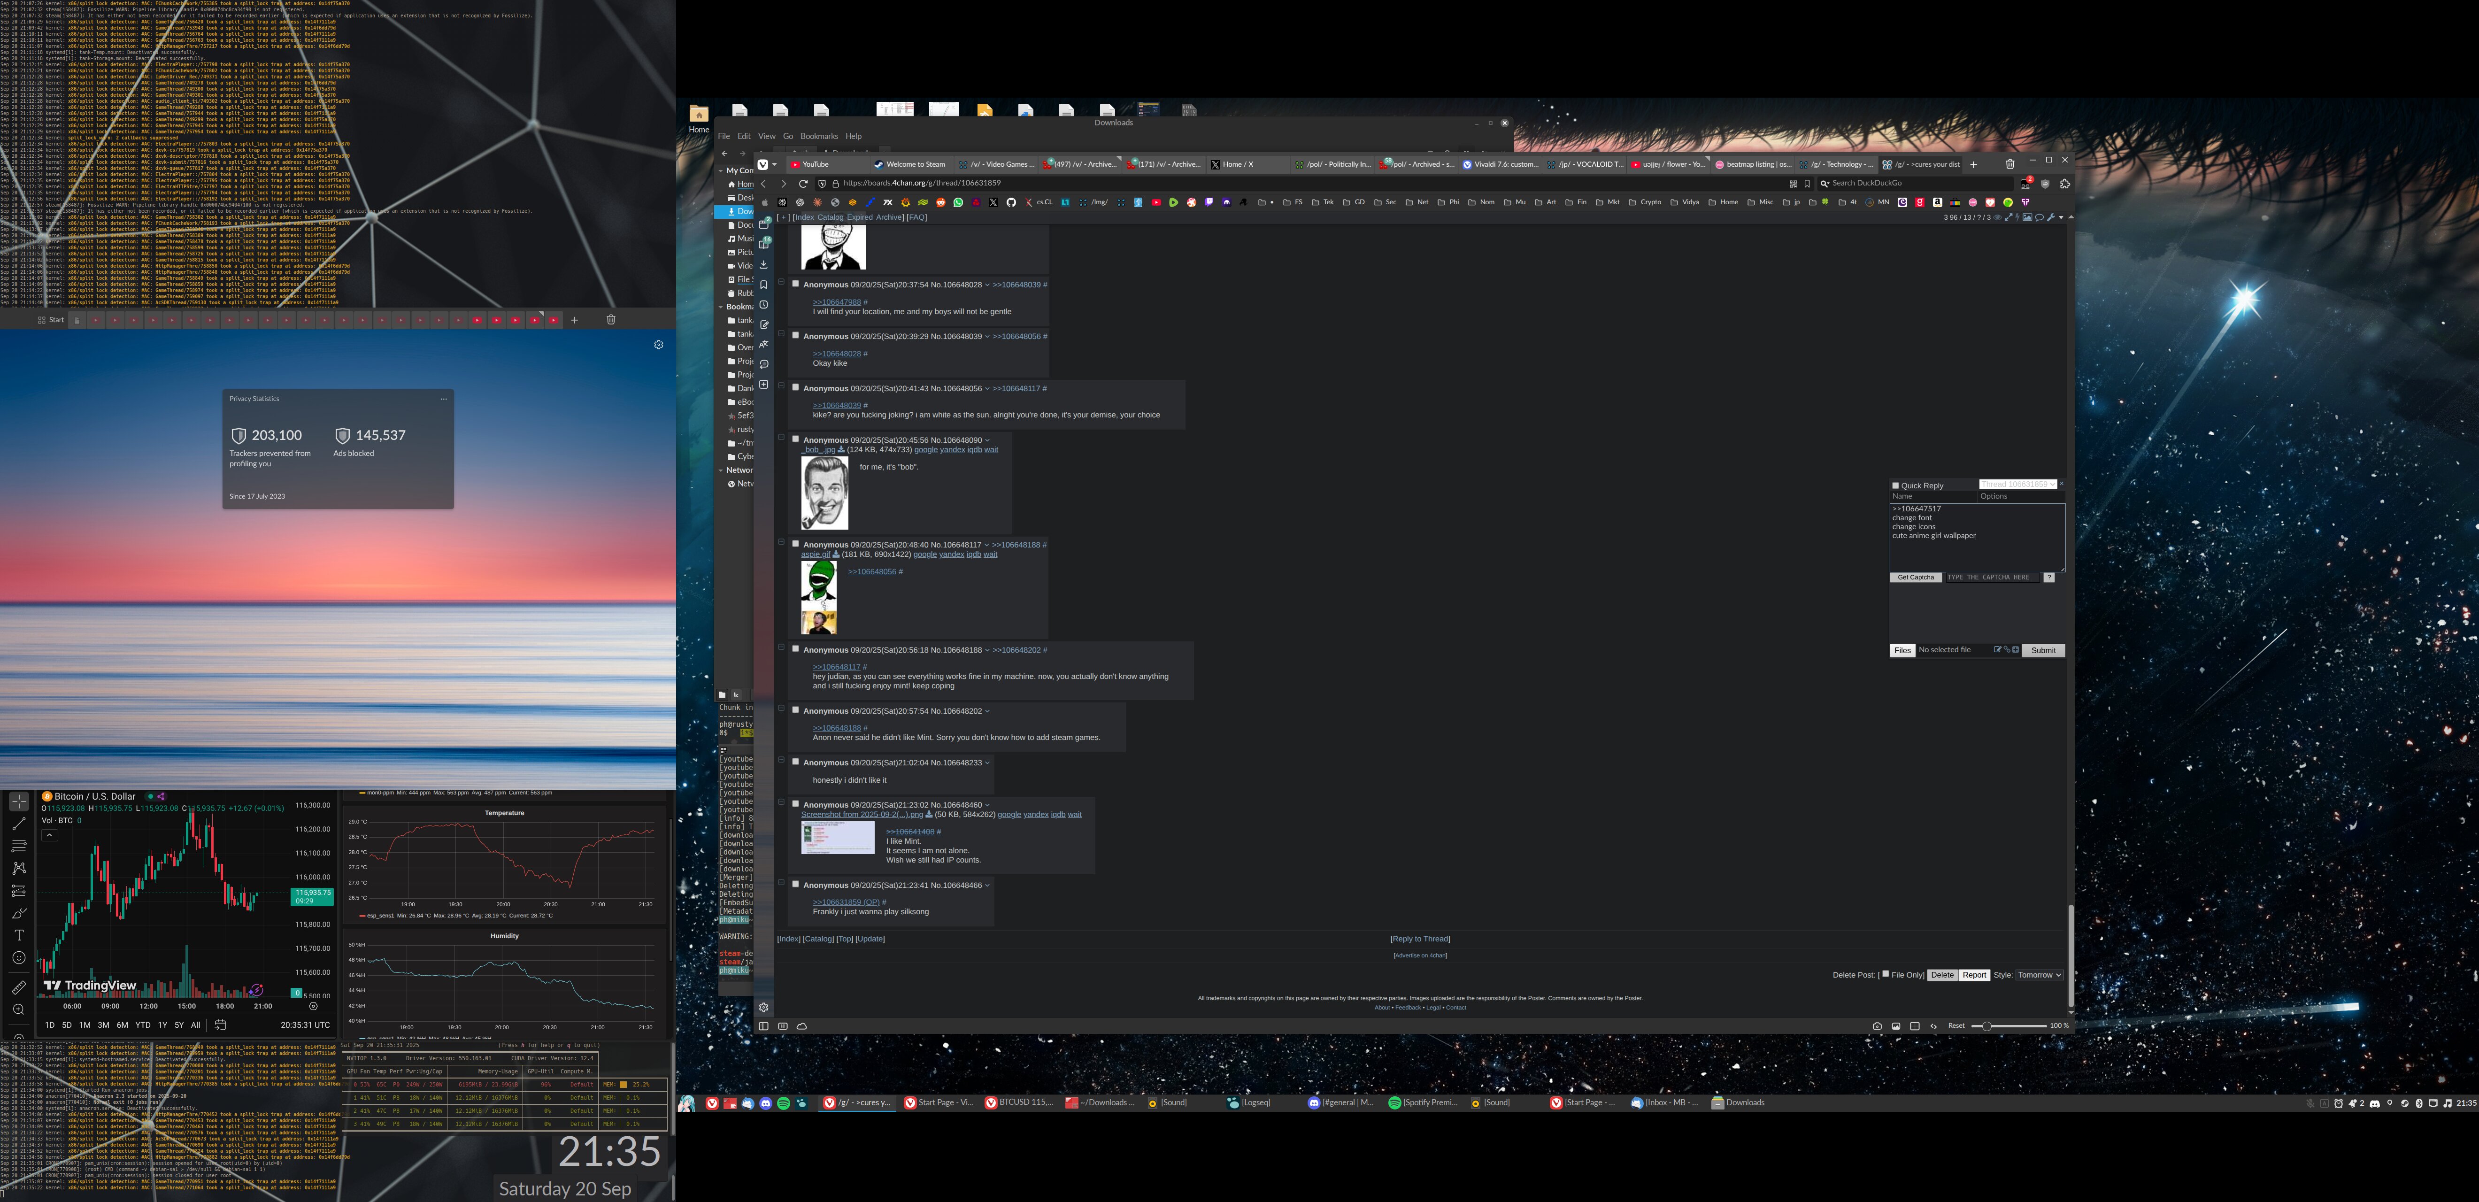Open the Style Tomorrow dropdown
2479x1202 pixels.
pos(2039,975)
